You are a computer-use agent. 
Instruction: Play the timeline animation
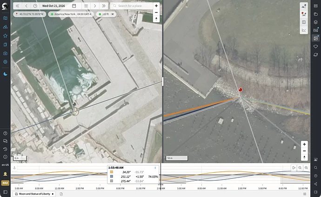click(x=294, y=168)
